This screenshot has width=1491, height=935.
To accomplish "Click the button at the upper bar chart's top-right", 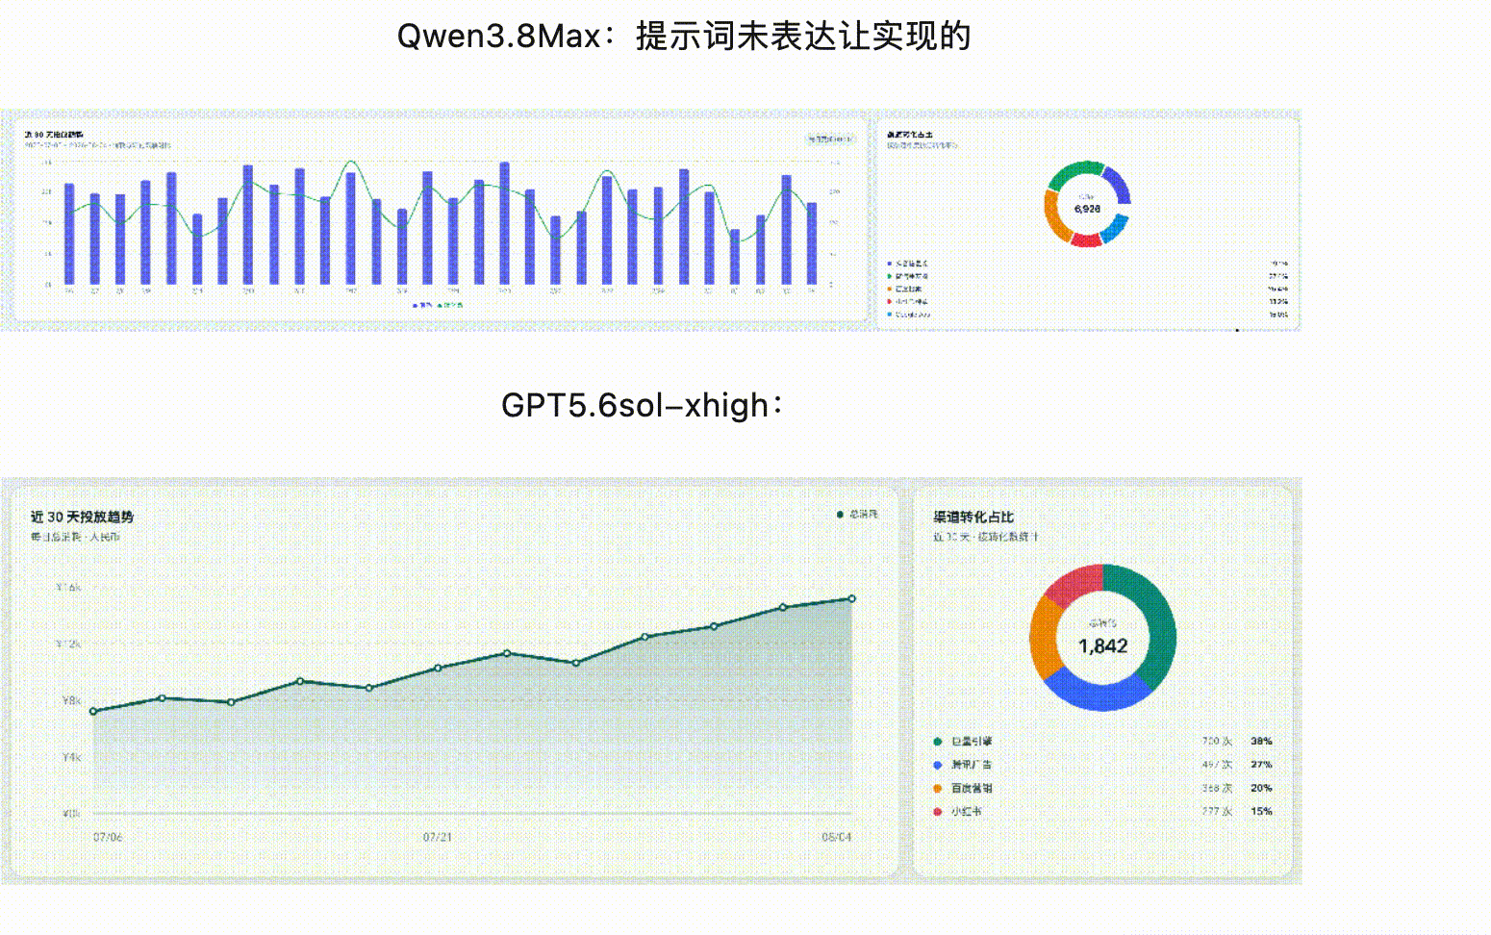I will [830, 139].
